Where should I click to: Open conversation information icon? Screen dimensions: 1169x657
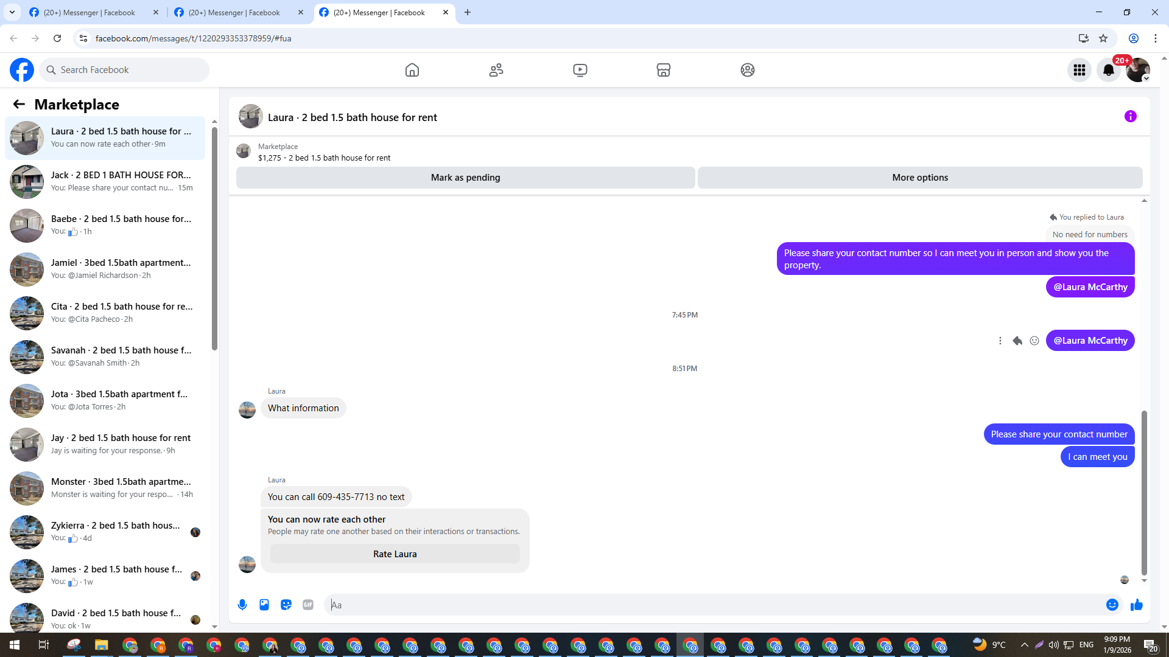click(x=1130, y=116)
